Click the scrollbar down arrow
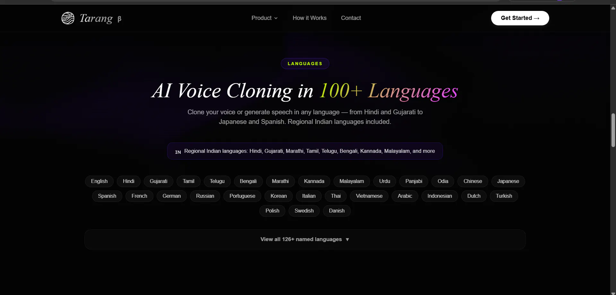This screenshot has width=616, height=295. pyautogui.click(x=613, y=293)
